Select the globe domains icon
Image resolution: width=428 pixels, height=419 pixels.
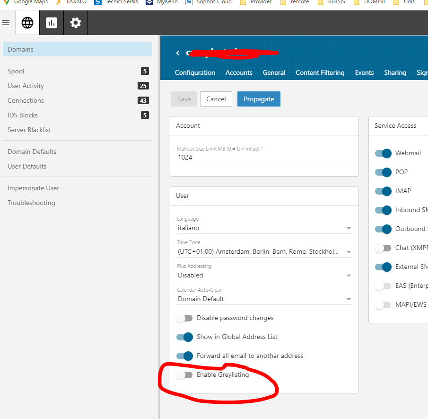click(x=27, y=23)
